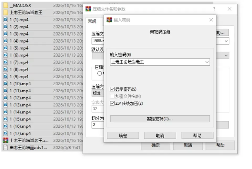Click the WinRAR icon in 输入密码 title bar
This screenshot has width=252, height=169.
(x=109, y=20)
